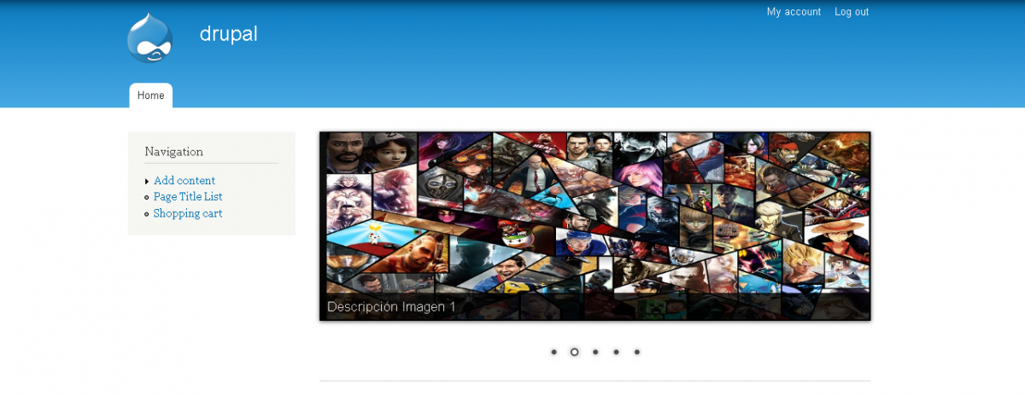Select the first slideshow pager dot
The width and height of the screenshot is (1025, 395).
tap(553, 351)
